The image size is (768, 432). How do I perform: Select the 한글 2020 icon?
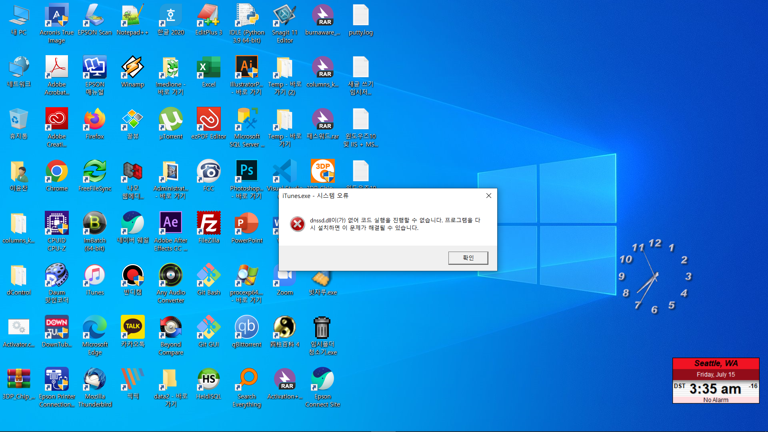point(171,20)
